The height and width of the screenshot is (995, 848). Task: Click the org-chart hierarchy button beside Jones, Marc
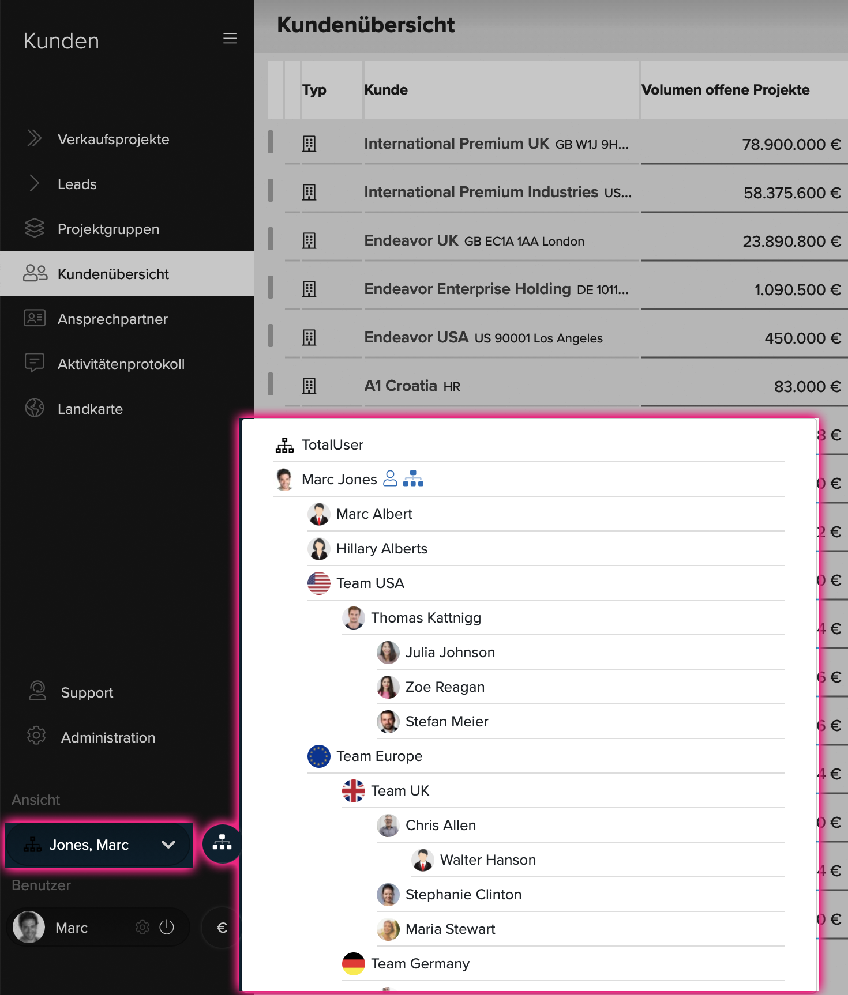click(x=222, y=845)
